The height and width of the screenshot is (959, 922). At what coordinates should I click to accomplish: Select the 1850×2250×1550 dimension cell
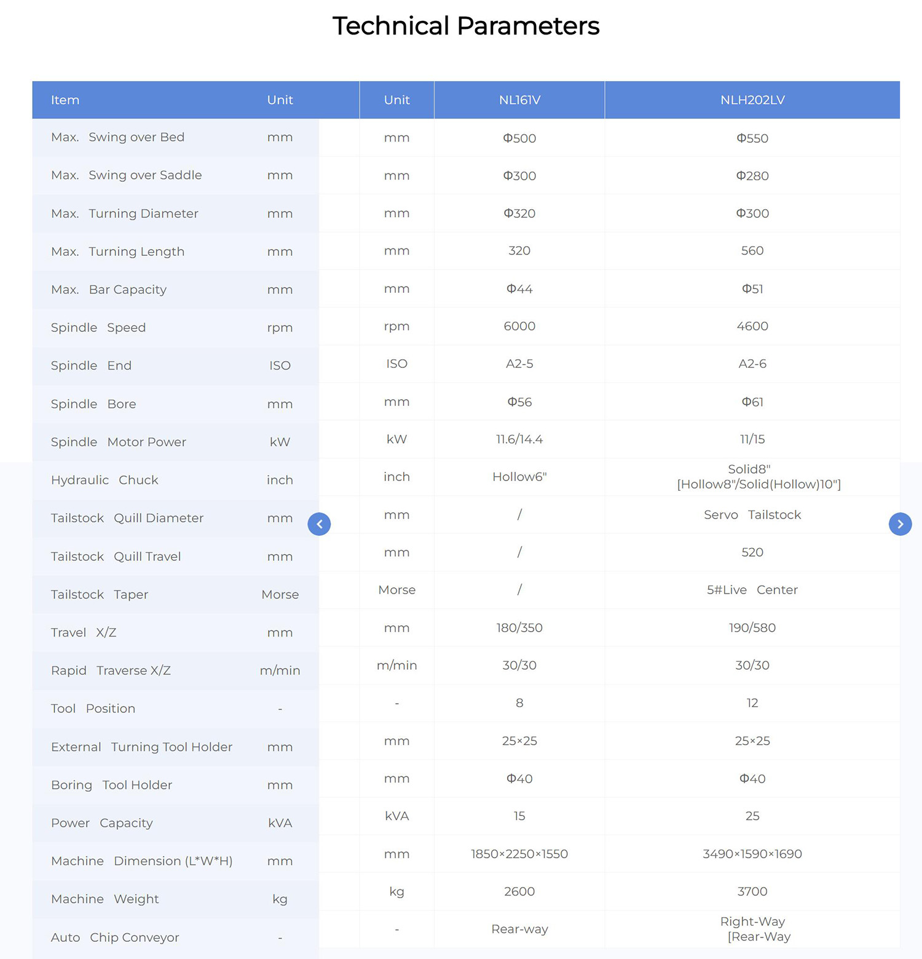(519, 854)
